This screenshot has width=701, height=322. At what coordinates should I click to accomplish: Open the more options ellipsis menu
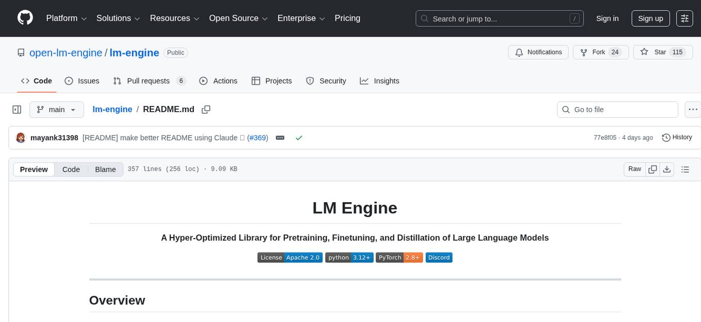click(x=693, y=109)
